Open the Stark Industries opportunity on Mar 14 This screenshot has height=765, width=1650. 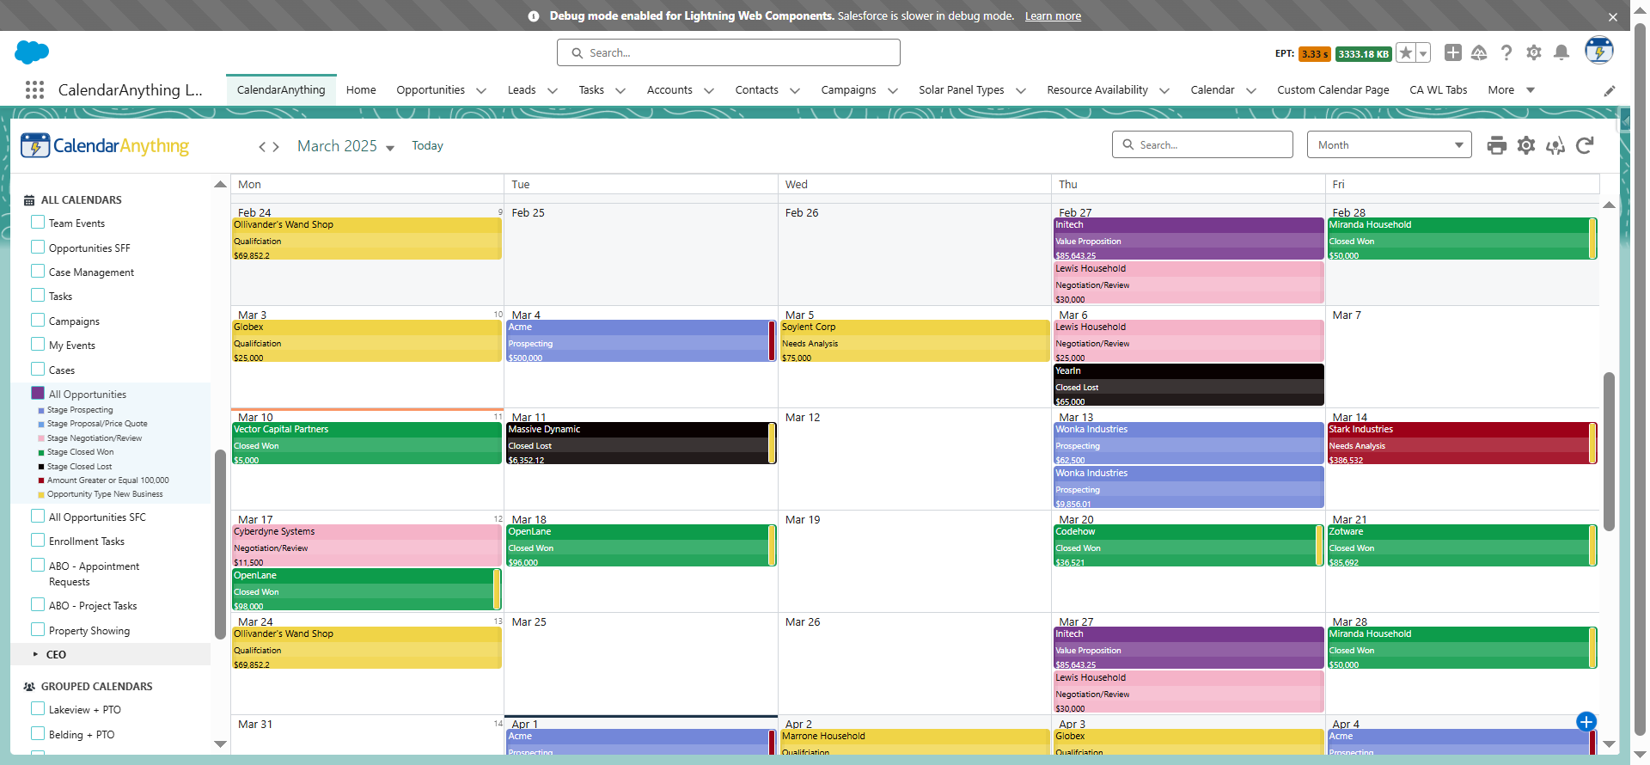pyautogui.click(x=1462, y=444)
